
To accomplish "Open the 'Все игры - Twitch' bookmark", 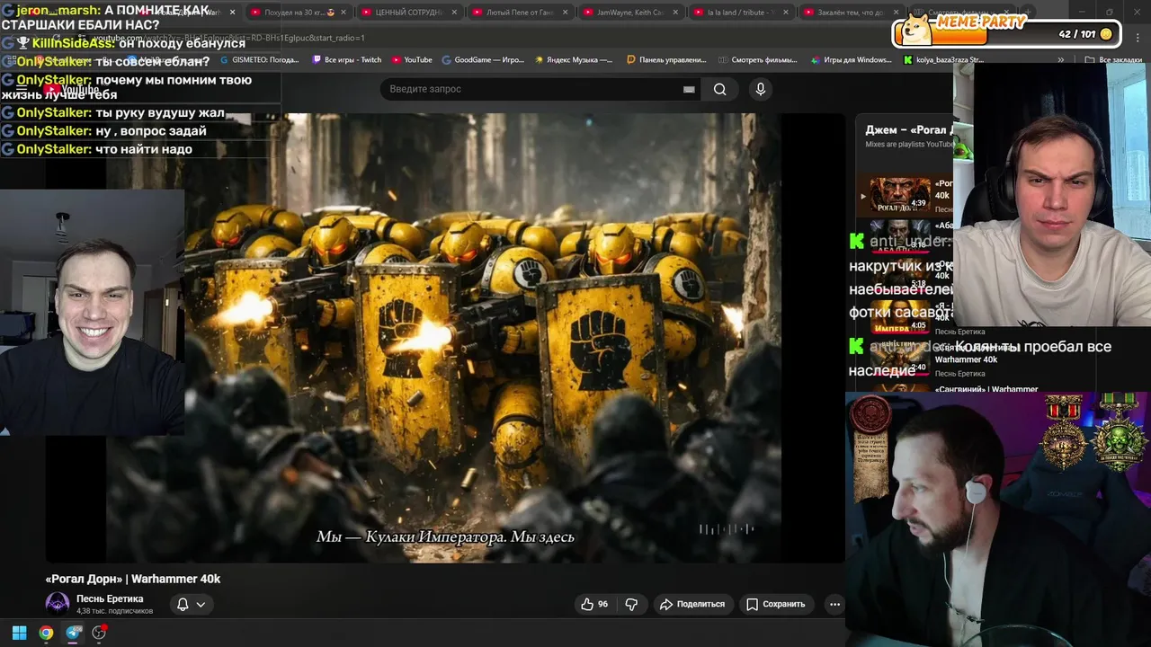I will point(347,59).
